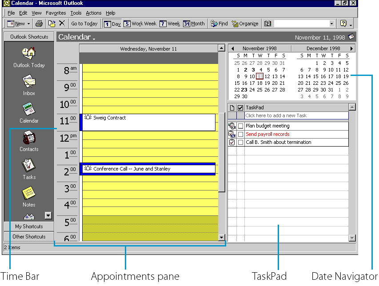
Task: Open the Edit menu
Action: pos(23,13)
